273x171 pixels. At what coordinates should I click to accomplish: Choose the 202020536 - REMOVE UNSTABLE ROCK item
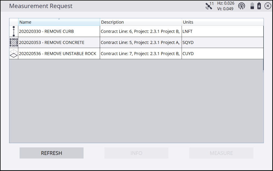(59, 54)
